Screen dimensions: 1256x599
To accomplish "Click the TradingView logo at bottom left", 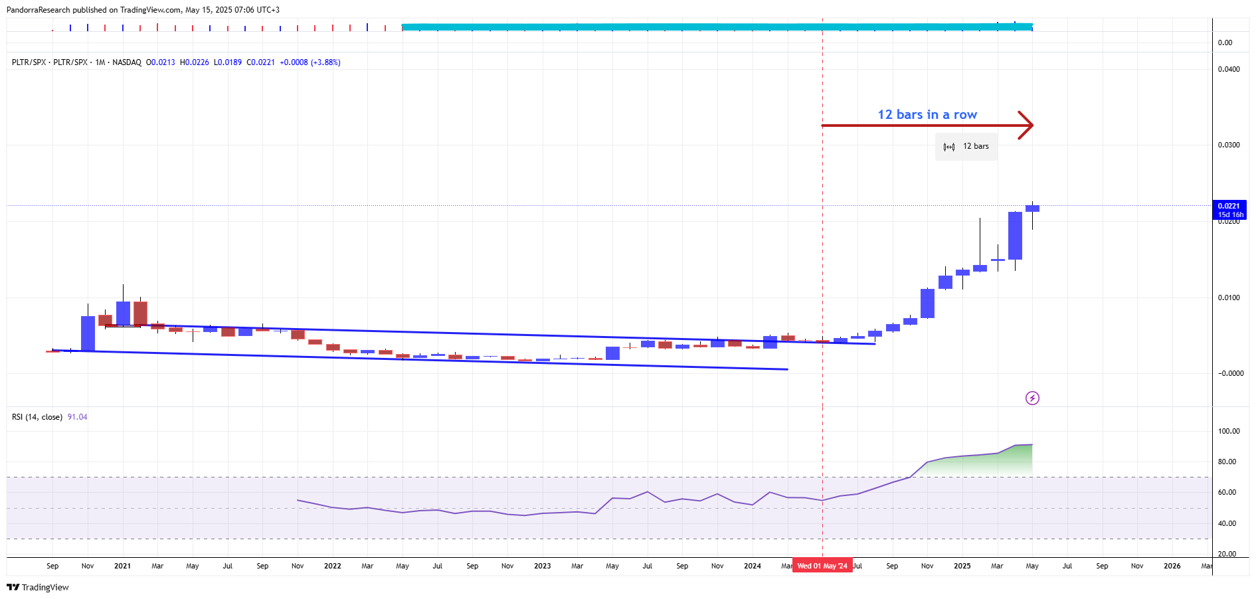I will pyautogui.click(x=37, y=587).
